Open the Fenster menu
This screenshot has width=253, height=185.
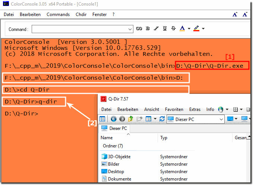99,15
